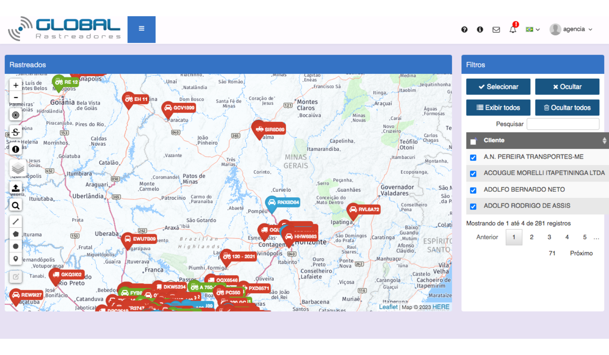
Task: Click the exclamation alert map icon
Action: point(15,149)
